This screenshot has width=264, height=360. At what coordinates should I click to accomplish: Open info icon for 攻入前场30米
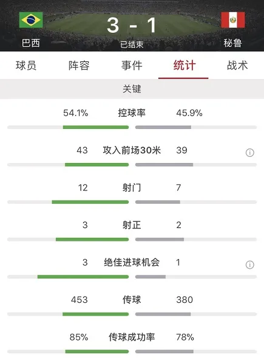click(250, 153)
